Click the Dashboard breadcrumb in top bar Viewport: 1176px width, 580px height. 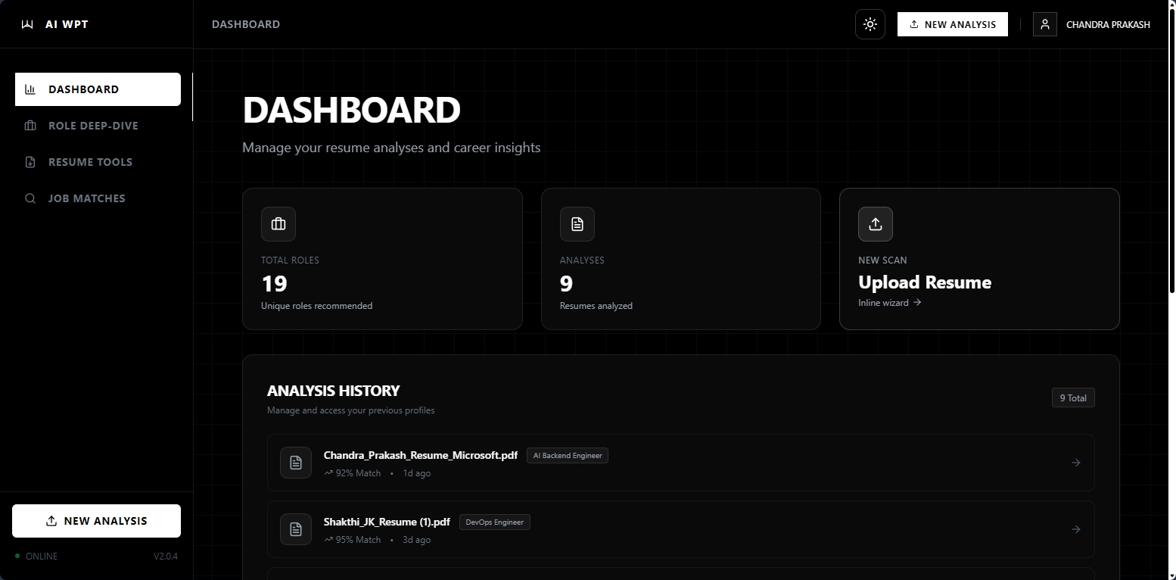point(246,24)
